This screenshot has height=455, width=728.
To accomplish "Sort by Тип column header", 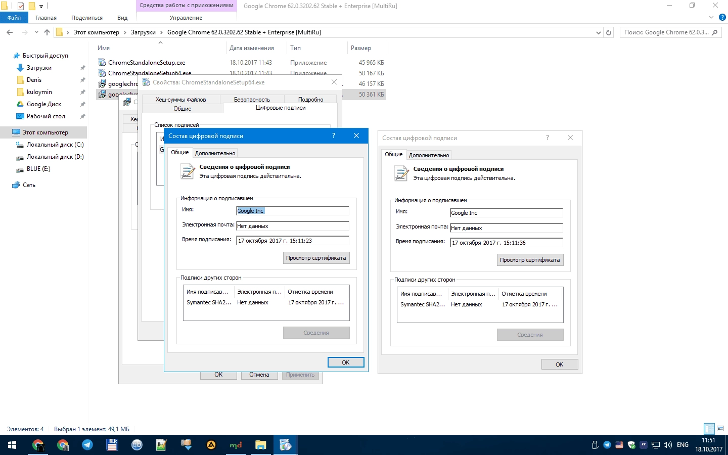I will point(317,48).
